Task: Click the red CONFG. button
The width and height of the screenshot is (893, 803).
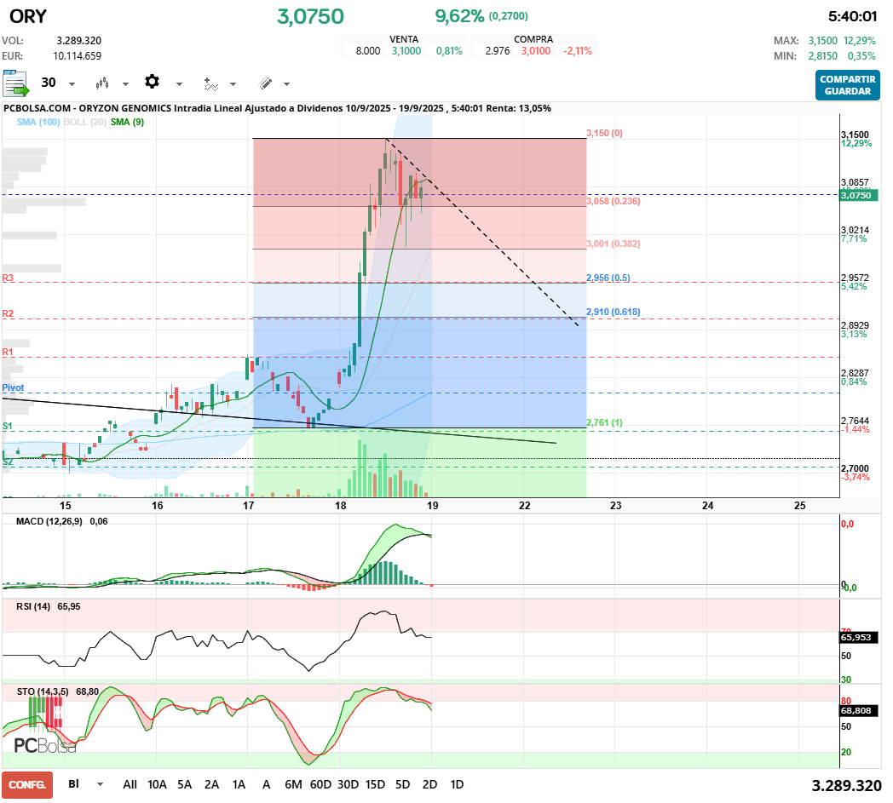Action: (x=27, y=785)
